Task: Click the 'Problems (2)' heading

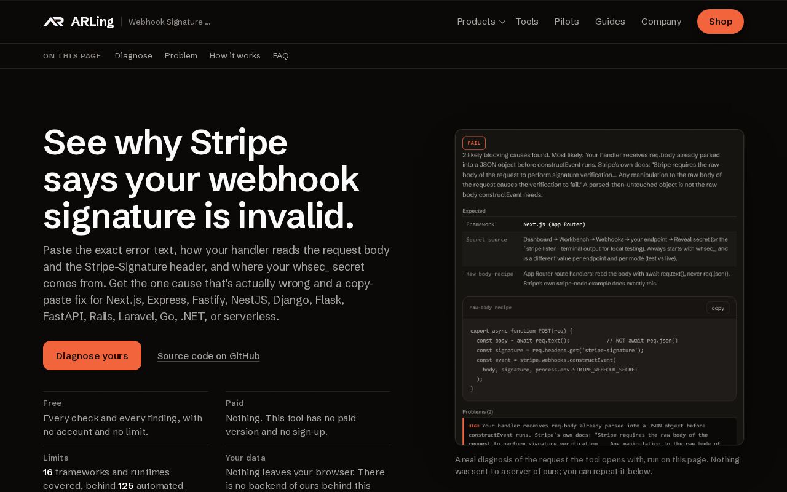Action: coord(478,411)
